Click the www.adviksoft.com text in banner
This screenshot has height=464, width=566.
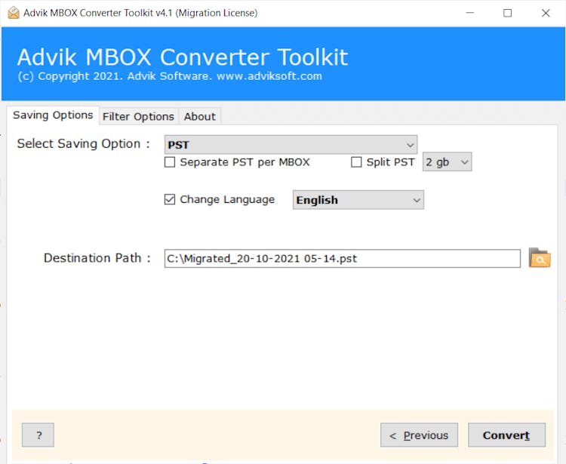pyautogui.click(x=269, y=76)
